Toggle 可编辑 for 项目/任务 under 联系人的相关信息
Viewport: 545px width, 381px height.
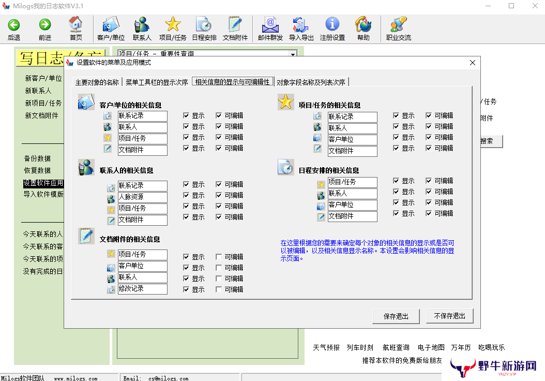(x=219, y=206)
